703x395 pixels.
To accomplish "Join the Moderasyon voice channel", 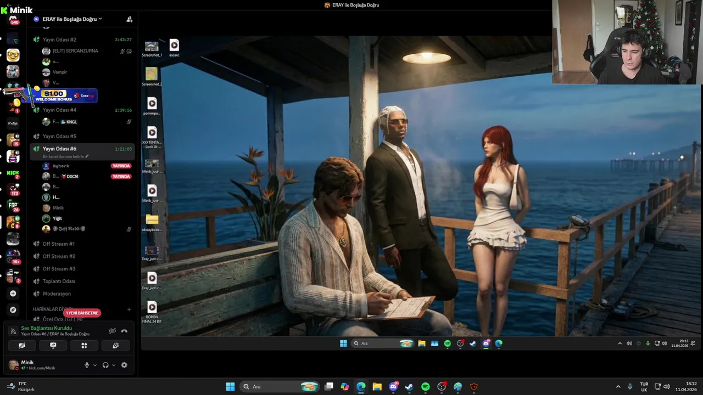I will click(82, 294).
